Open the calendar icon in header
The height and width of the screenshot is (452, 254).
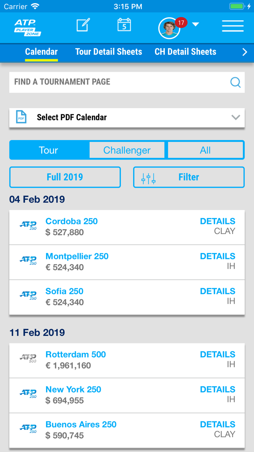pos(124,25)
